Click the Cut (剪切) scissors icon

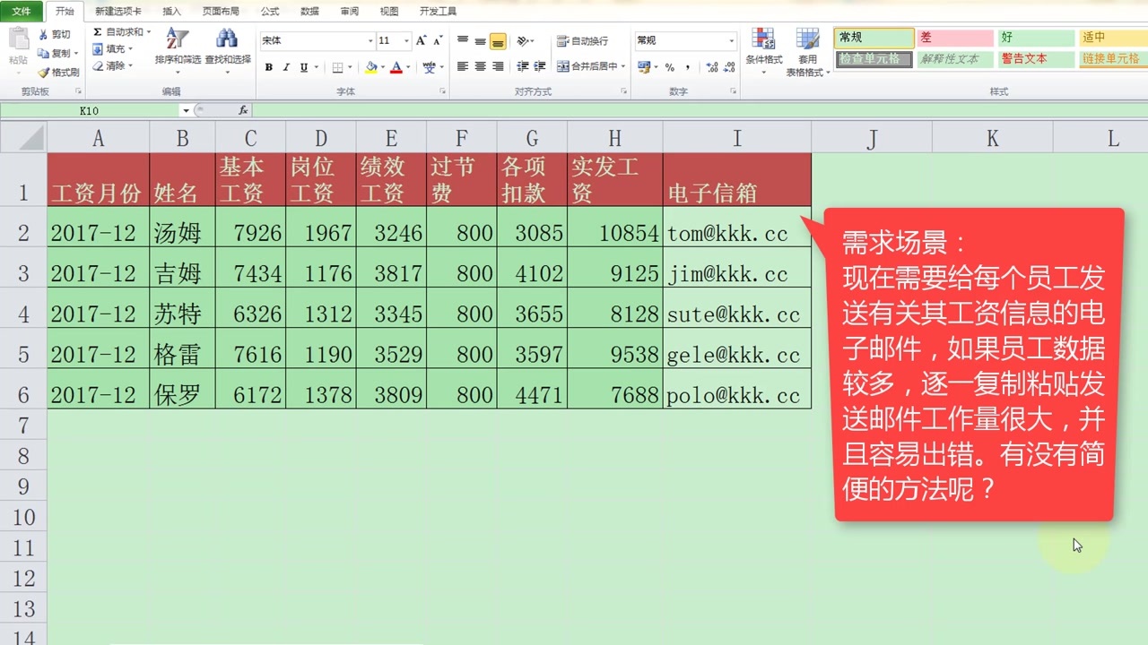(x=42, y=34)
